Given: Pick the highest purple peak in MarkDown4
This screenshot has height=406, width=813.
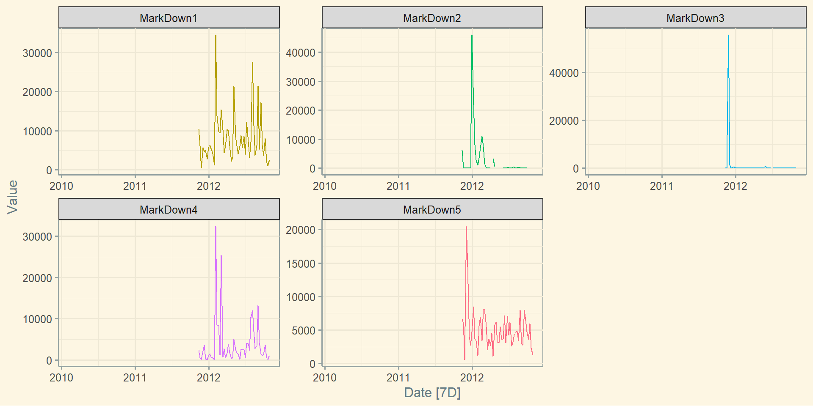Looking at the screenshot, I should [216, 228].
